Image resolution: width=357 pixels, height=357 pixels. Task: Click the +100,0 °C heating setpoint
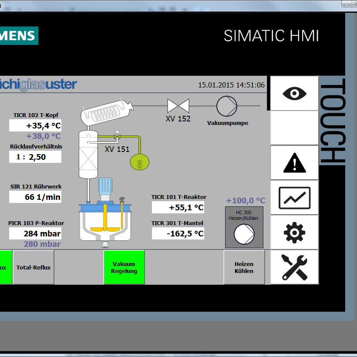(x=246, y=201)
